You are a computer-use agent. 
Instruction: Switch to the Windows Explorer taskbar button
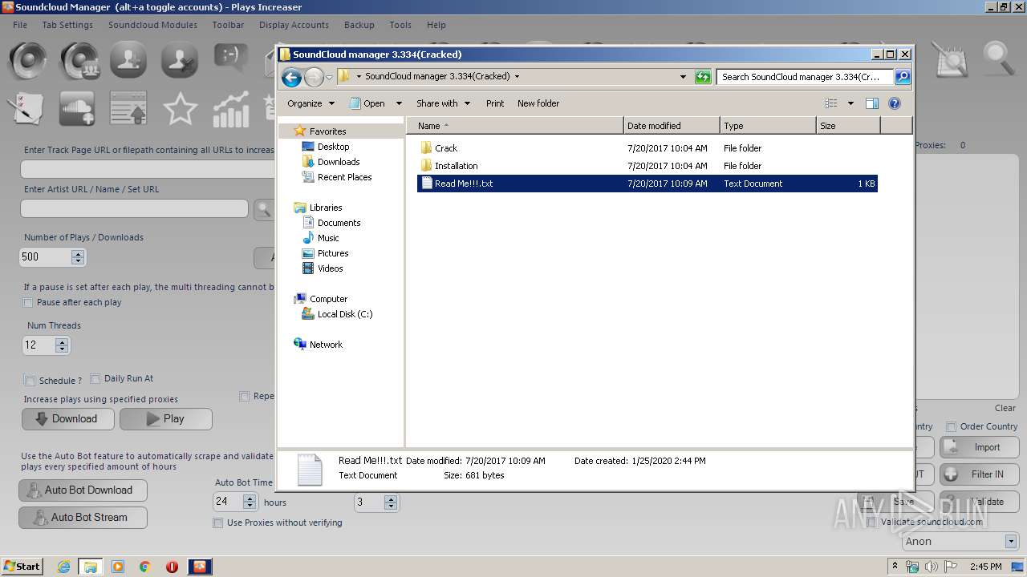tap(90, 567)
